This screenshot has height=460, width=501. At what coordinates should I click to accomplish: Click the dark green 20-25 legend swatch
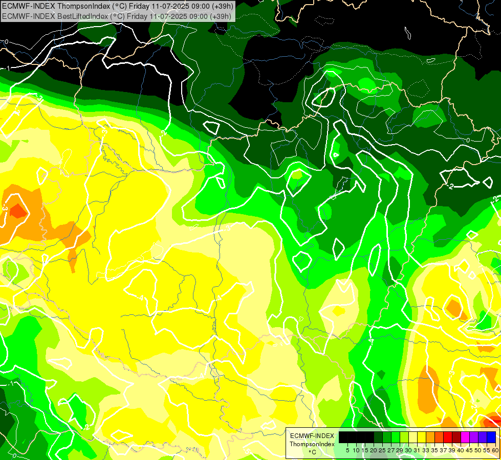(378, 438)
